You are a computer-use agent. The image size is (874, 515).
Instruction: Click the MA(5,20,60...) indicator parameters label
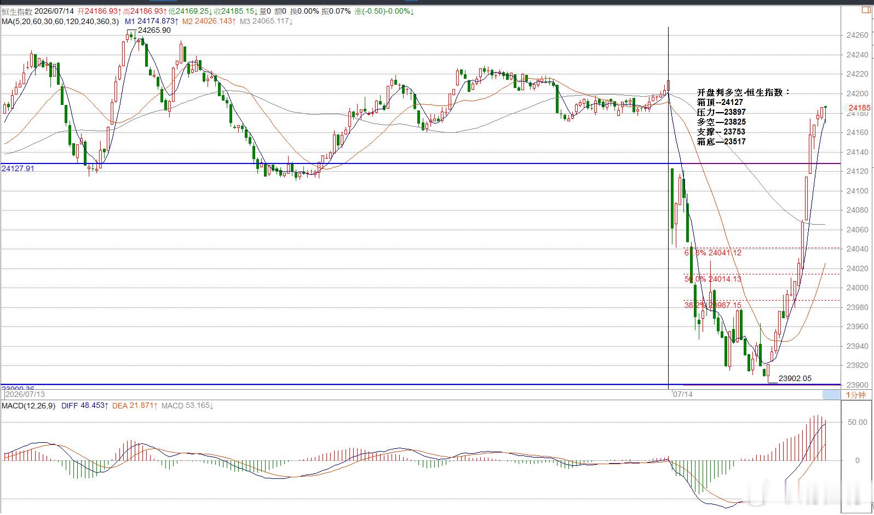[60, 21]
